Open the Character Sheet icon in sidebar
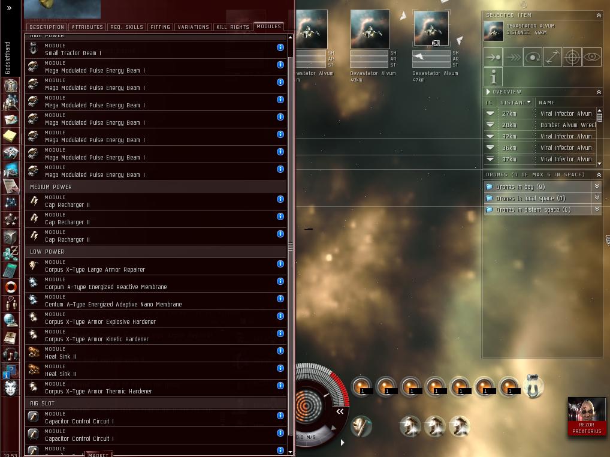The height and width of the screenshot is (457, 610). [x=11, y=85]
